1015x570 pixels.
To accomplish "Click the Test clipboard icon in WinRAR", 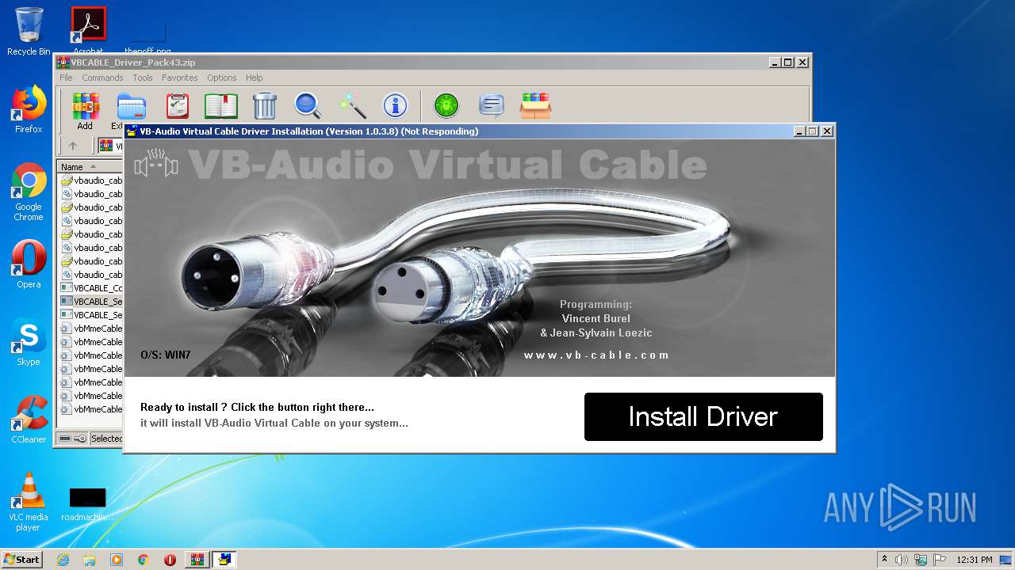I will (x=177, y=105).
